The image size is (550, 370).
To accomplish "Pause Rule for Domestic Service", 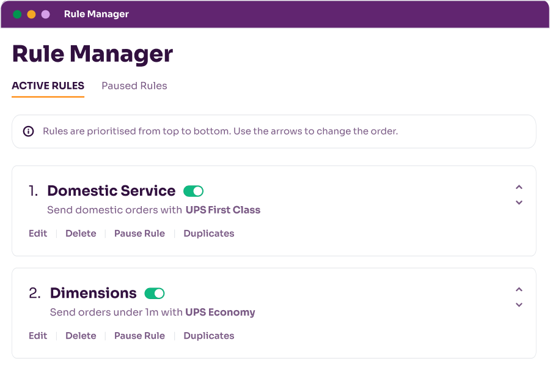I will click(x=139, y=234).
